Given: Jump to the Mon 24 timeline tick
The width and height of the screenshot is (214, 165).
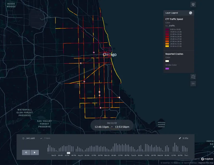Looking at the screenshot, I should [107, 155].
